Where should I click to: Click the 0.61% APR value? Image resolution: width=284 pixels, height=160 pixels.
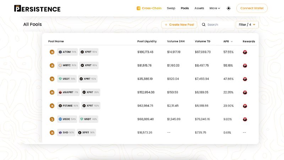227,133
